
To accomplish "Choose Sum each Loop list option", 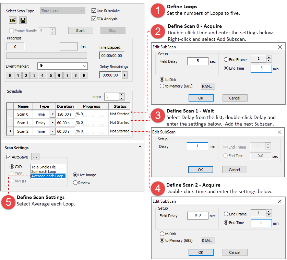I will [x=44, y=172].
